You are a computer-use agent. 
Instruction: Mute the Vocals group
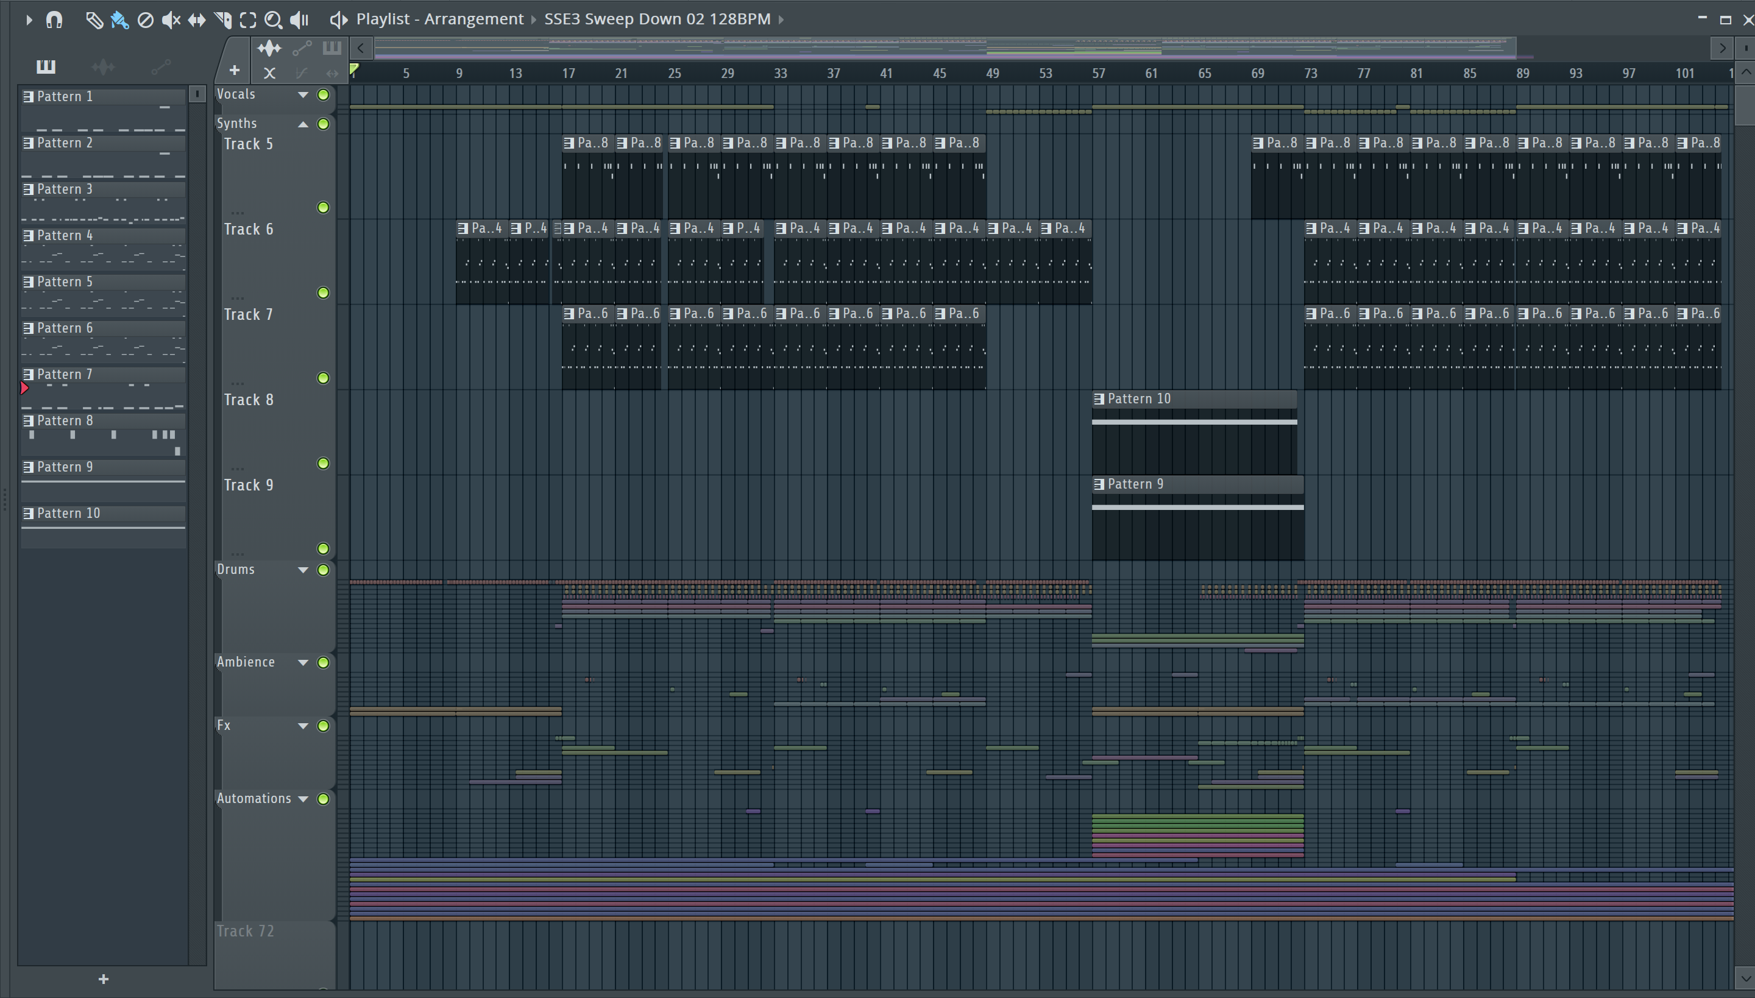[323, 94]
